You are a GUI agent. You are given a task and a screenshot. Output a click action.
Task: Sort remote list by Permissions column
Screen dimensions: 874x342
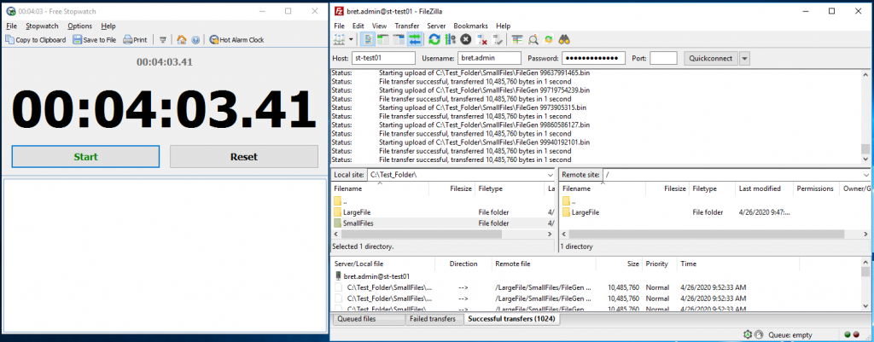pos(817,188)
